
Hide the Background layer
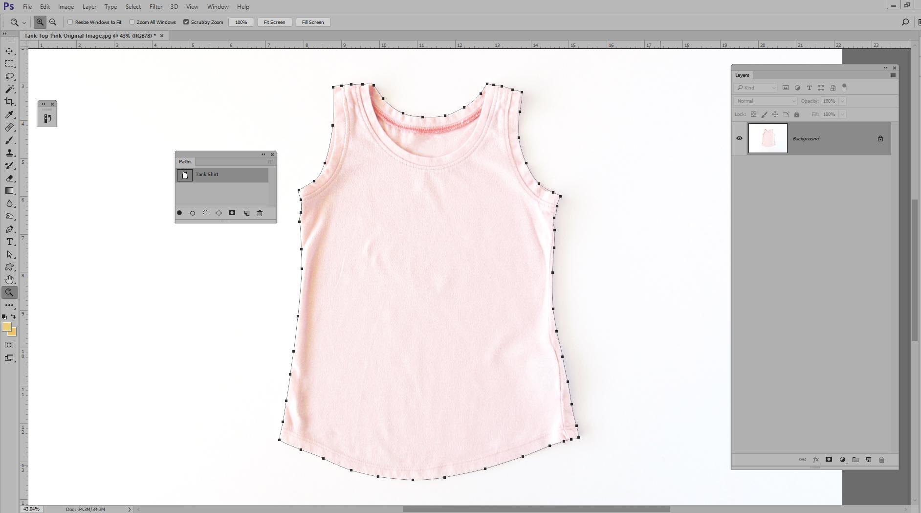tap(740, 138)
